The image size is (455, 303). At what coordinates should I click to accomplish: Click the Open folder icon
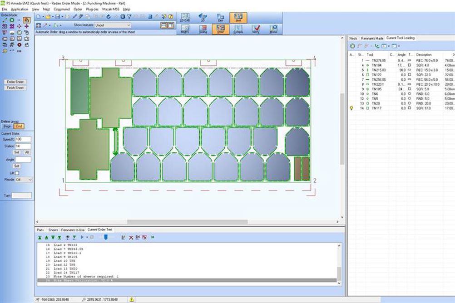(48, 17)
